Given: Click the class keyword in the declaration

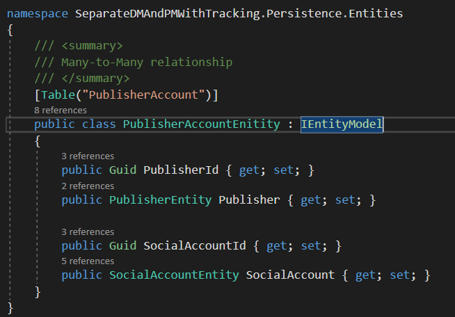Looking at the screenshot, I should tap(99, 125).
